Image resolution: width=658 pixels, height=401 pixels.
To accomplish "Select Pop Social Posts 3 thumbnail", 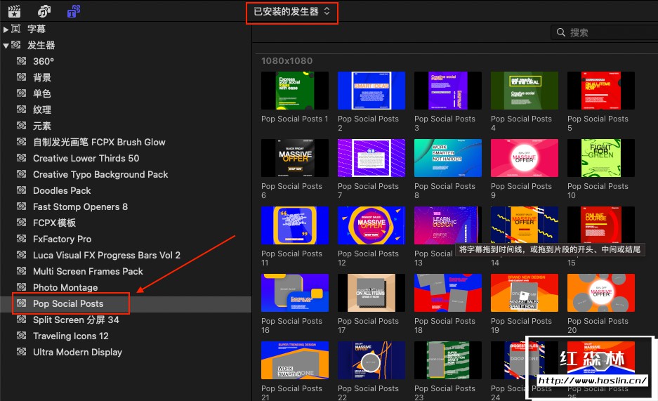I will coord(448,91).
